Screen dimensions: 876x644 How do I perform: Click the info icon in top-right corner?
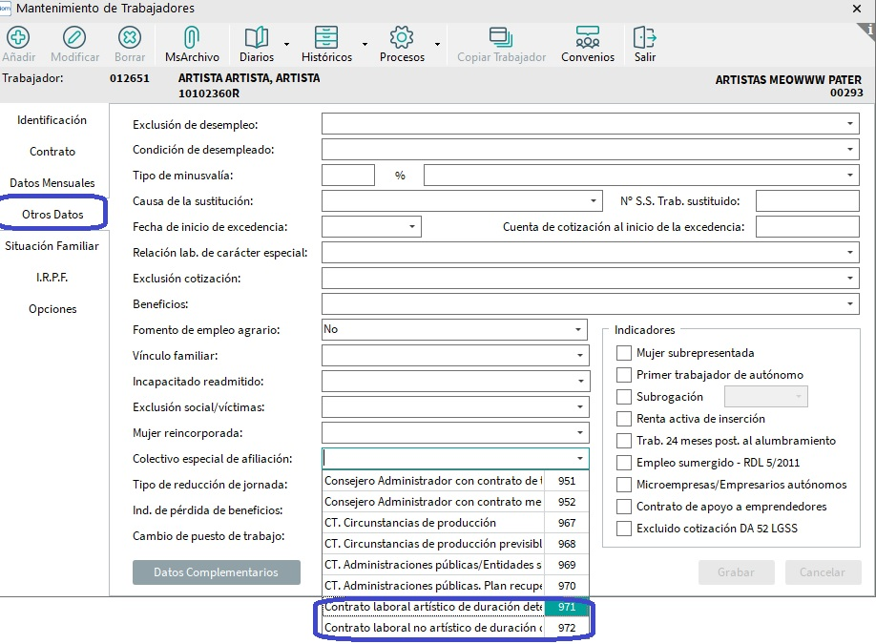(867, 29)
